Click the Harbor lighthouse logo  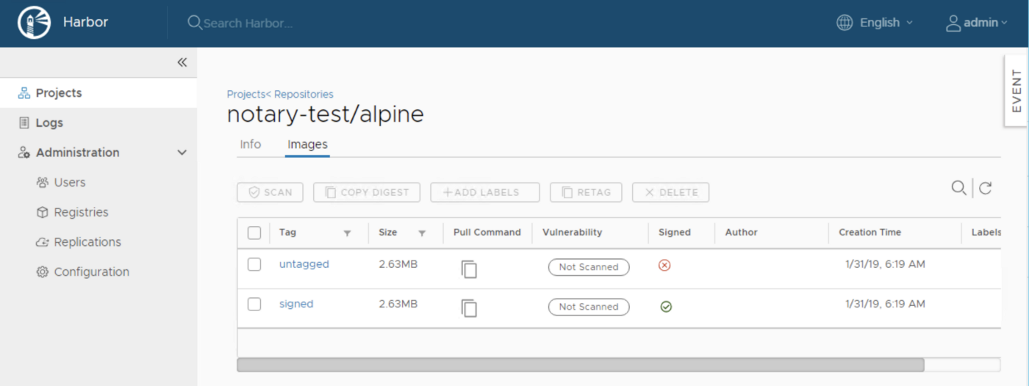coord(34,23)
